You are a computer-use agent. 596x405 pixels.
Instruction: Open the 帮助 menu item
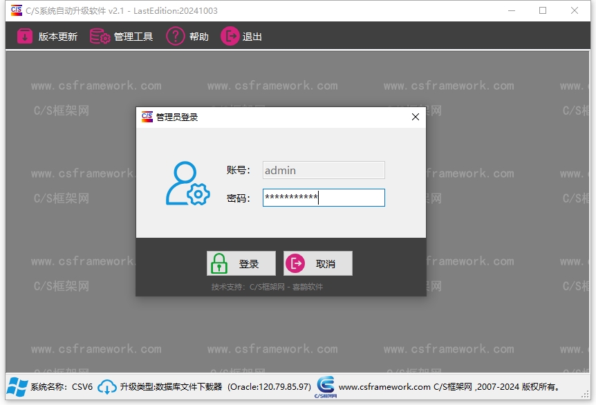(x=187, y=35)
